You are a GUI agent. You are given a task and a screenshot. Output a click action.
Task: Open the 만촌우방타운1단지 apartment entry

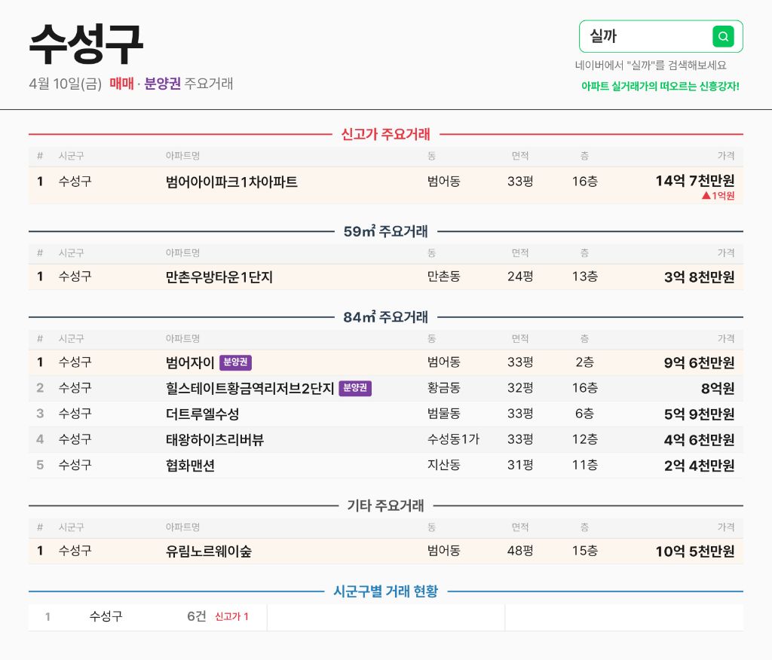point(219,277)
